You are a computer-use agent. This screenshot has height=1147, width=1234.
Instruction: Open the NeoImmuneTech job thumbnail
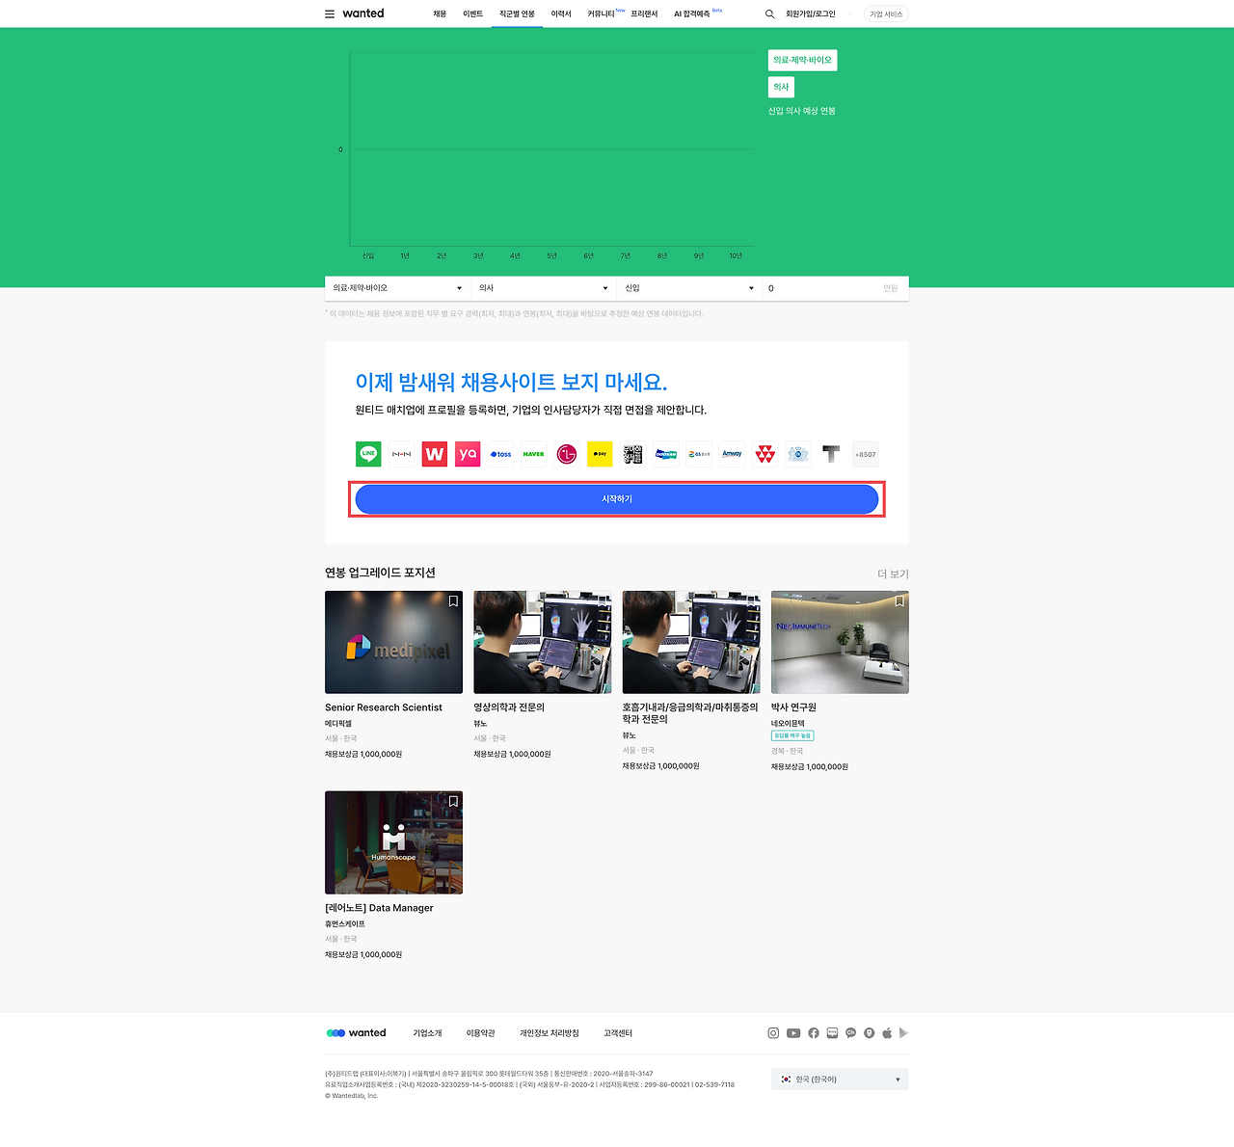coord(840,642)
